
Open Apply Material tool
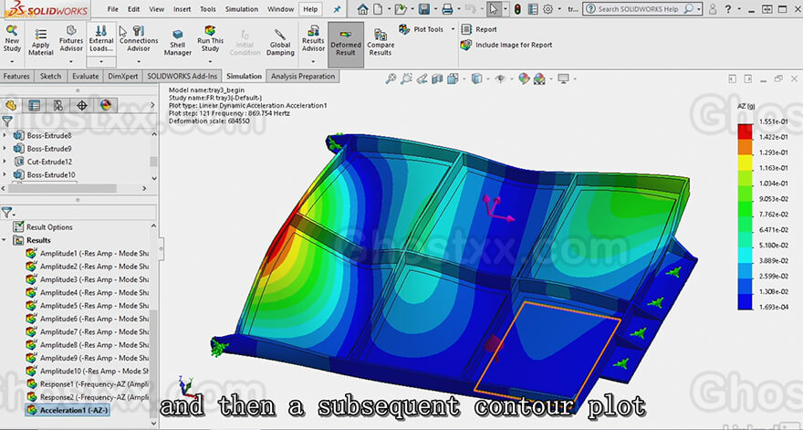point(41,43)
